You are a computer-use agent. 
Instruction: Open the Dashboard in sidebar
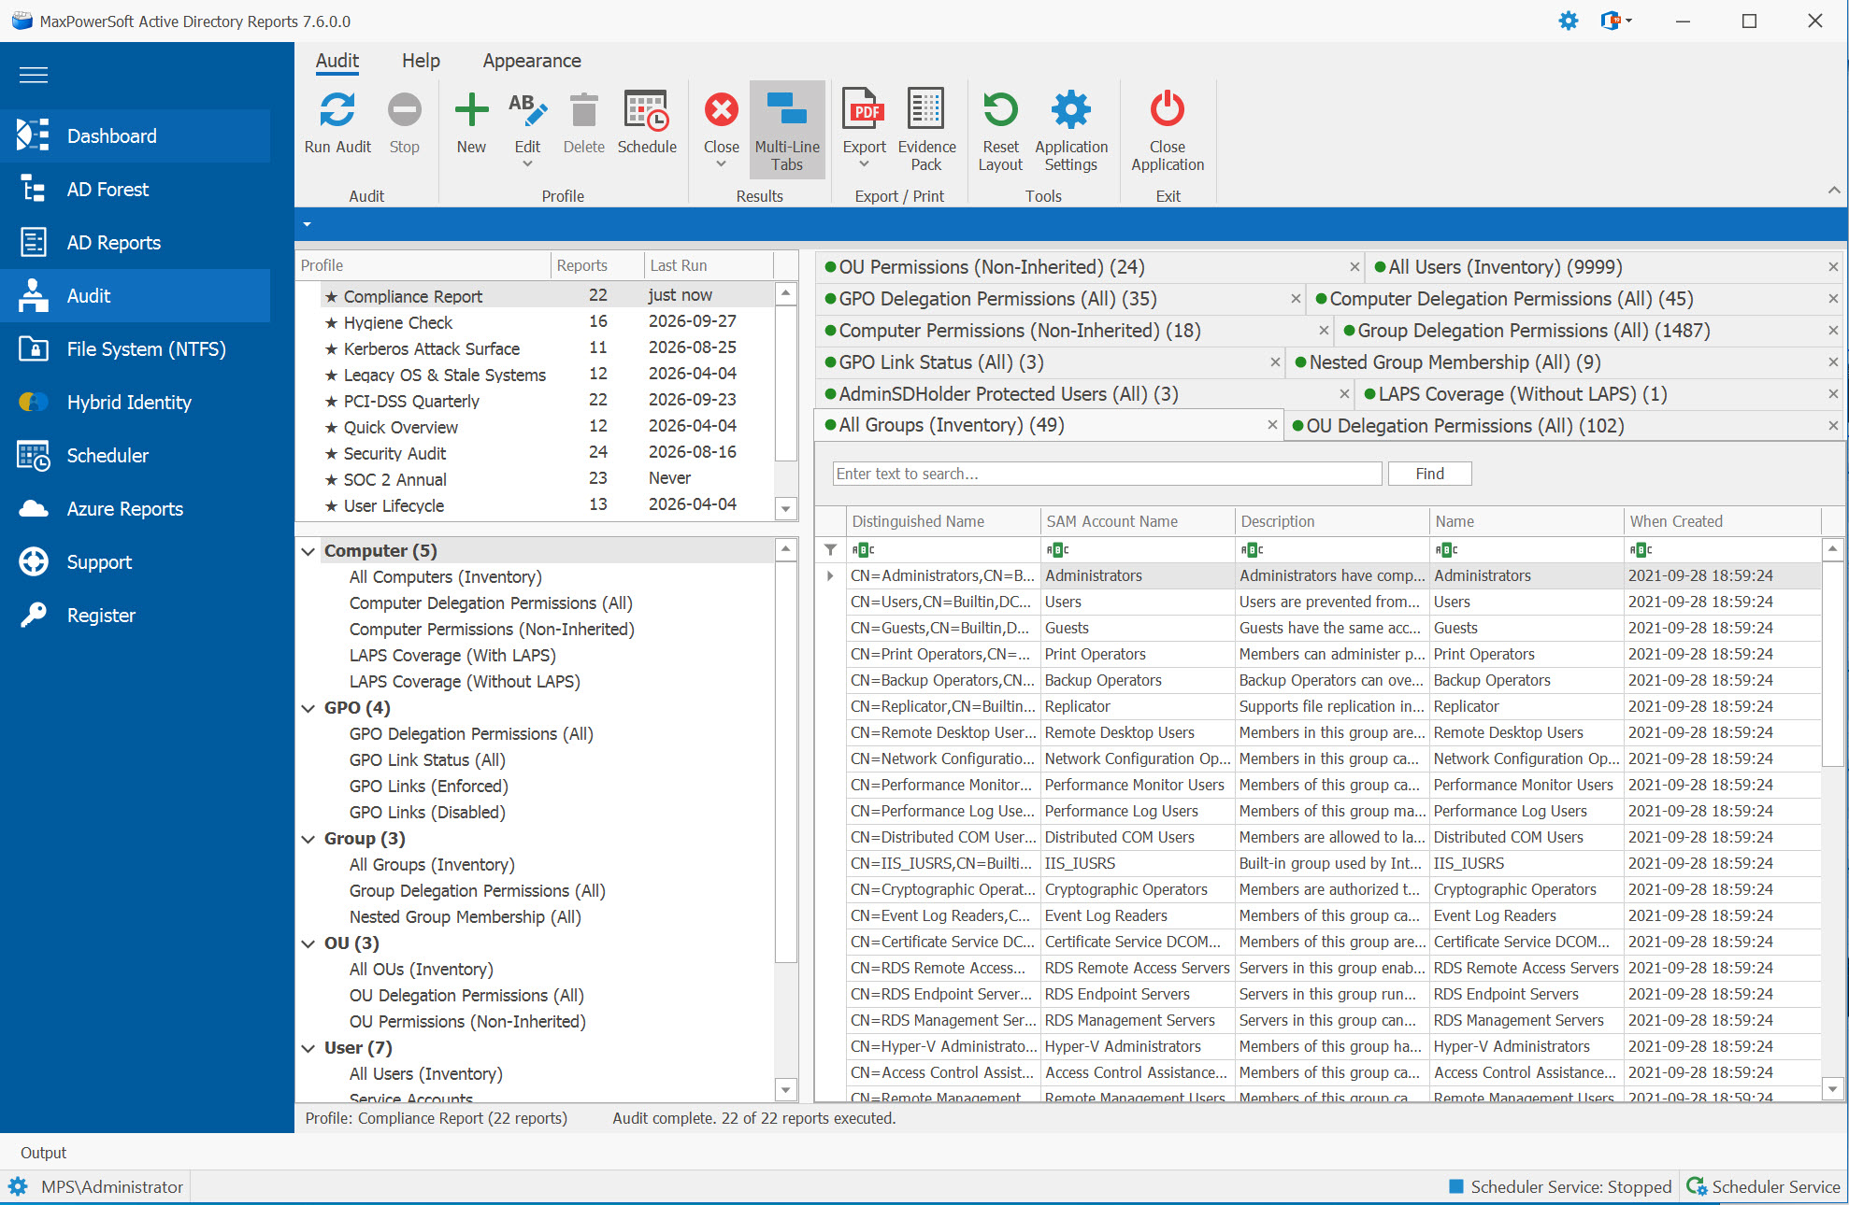click(136, 136)
